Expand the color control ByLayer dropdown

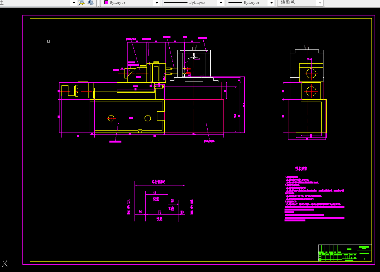point(157,3)
